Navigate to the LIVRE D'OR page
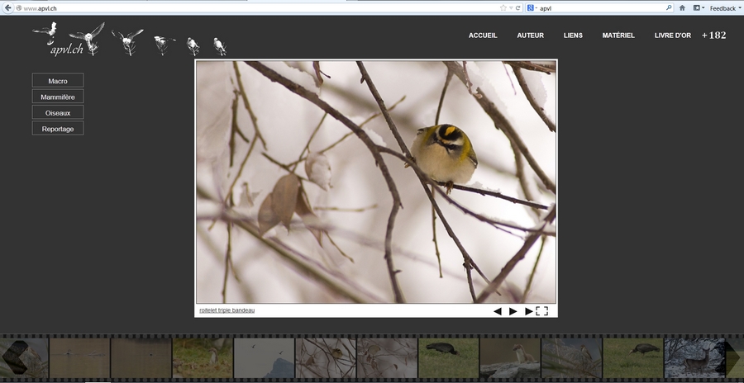 point(672,35)
